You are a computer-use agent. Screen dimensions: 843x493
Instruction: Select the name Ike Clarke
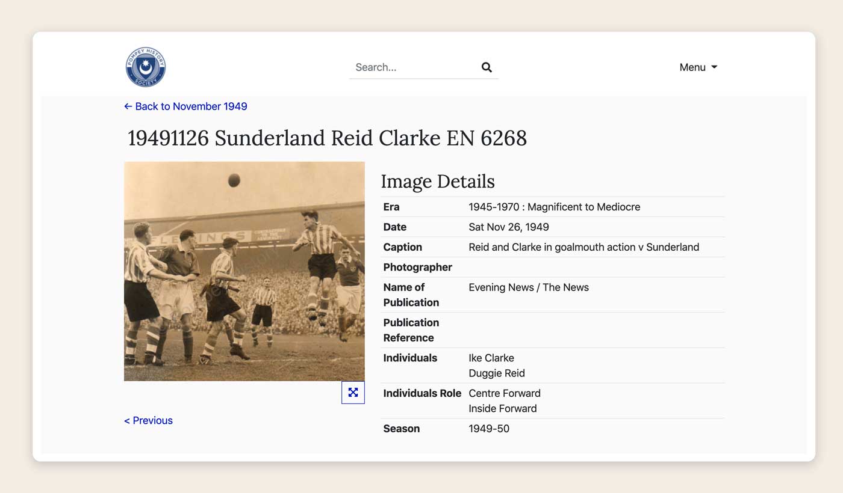pos(491,358)
